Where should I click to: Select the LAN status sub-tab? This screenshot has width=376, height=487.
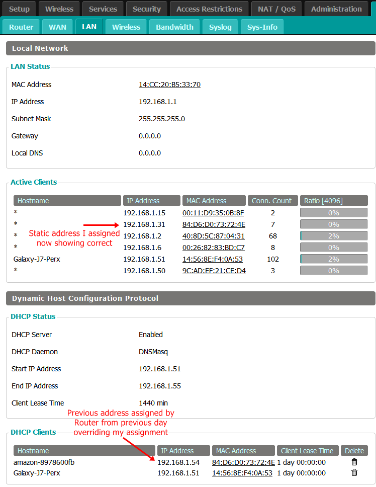89,27
